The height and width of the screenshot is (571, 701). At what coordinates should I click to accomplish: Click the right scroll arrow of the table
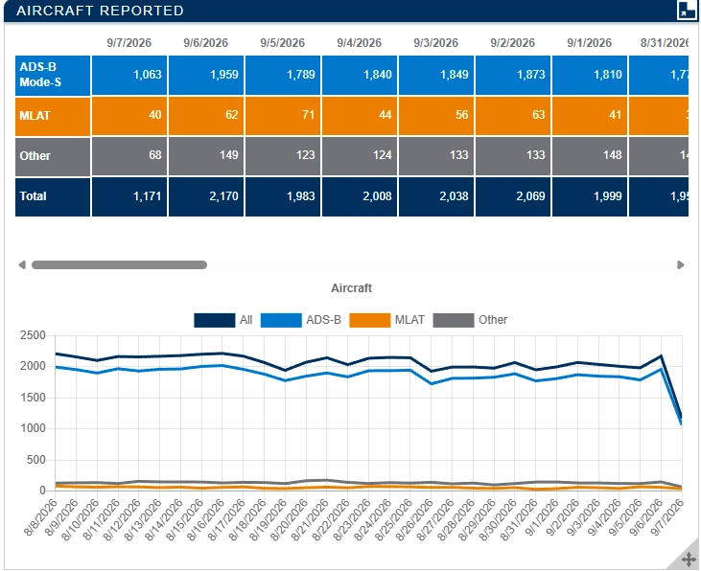(x=681, y=265)
